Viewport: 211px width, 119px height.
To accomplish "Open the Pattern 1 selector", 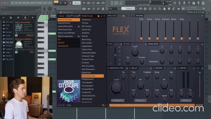I will [x=128, y=9].
